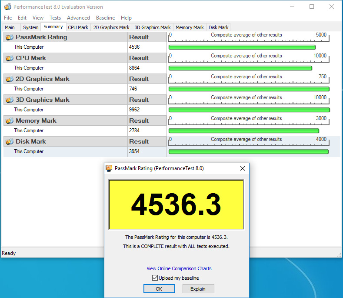Click the Ready status bar text
This screenshot has height=298, width=343.
9,253
